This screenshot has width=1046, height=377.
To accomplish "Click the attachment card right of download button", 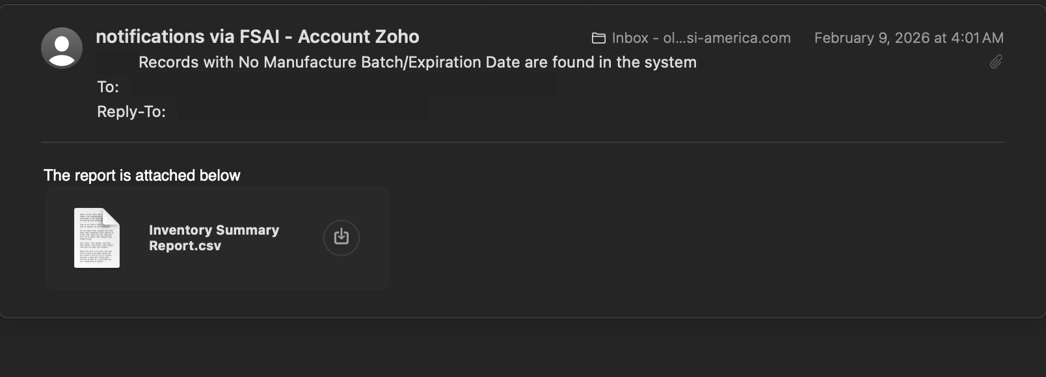I will coord(376,238).
